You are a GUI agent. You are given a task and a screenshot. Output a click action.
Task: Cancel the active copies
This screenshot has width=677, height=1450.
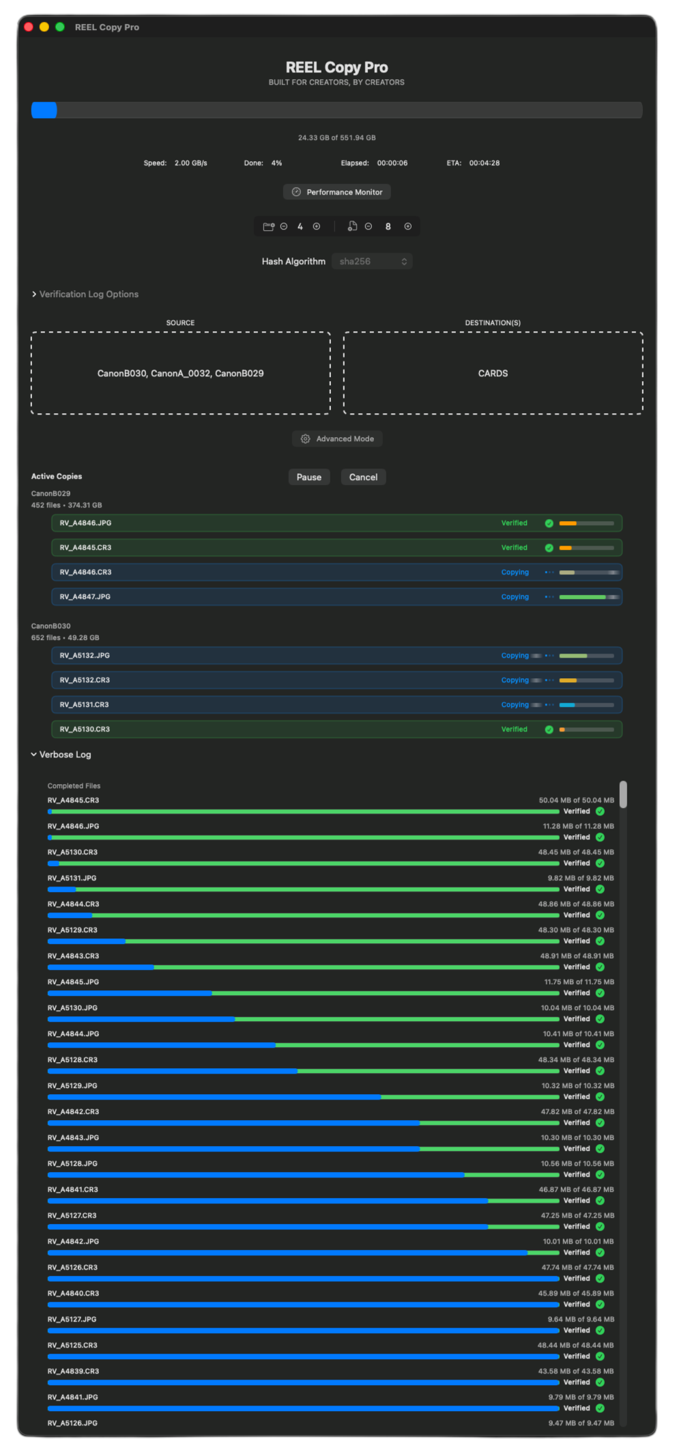pyautogui.click(x=363, y=477)
